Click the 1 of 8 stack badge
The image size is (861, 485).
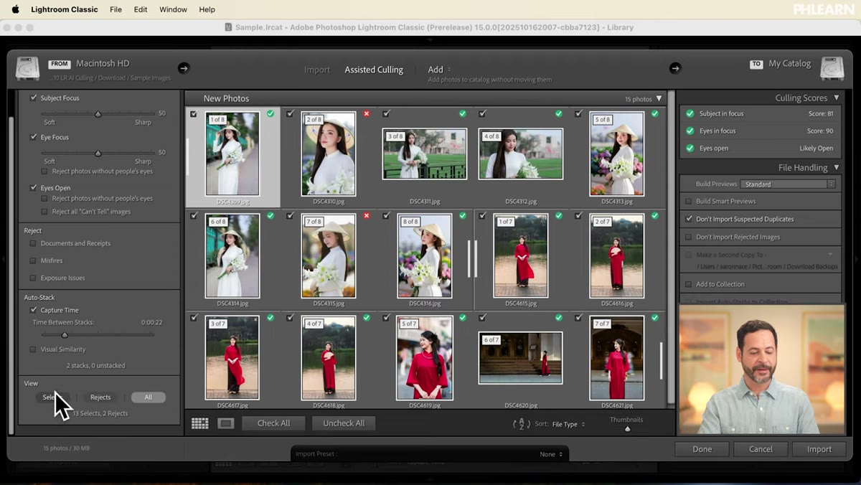click(x=217, y=120)
